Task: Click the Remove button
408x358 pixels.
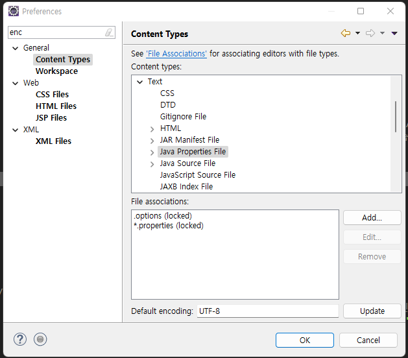Action: [372, 257]
